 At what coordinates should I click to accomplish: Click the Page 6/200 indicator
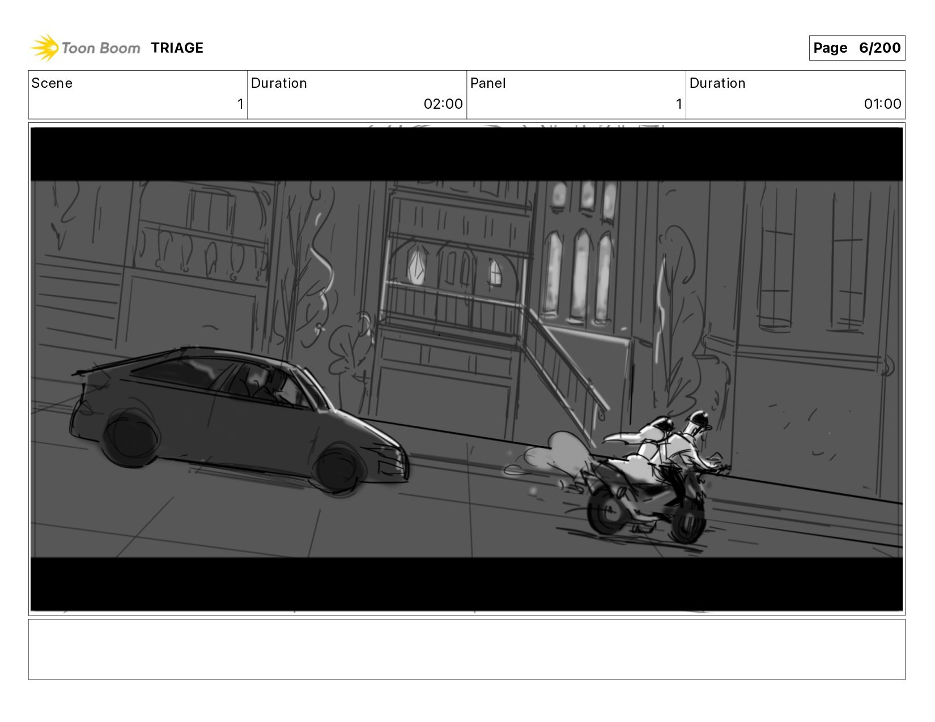tap(857, 48)
